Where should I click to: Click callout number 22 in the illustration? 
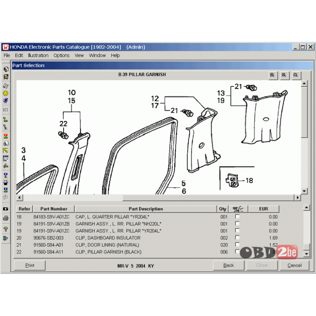64,124
